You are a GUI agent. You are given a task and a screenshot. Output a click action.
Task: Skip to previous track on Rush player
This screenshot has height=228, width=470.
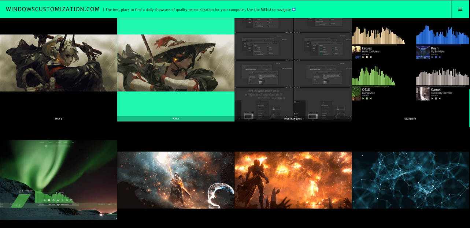[x=433, y=57]
